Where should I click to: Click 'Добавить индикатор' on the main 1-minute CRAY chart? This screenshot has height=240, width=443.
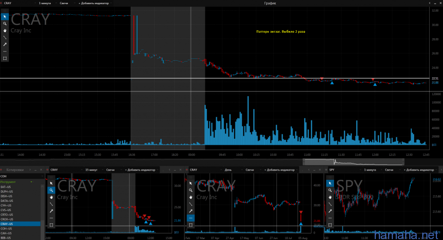(x=94, y=3)
